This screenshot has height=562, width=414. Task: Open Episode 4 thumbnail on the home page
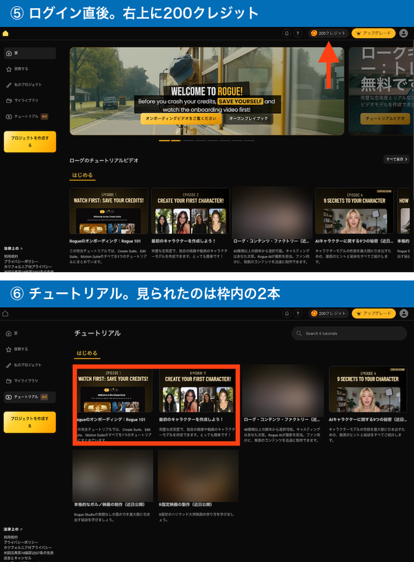(x=355, y=211)
